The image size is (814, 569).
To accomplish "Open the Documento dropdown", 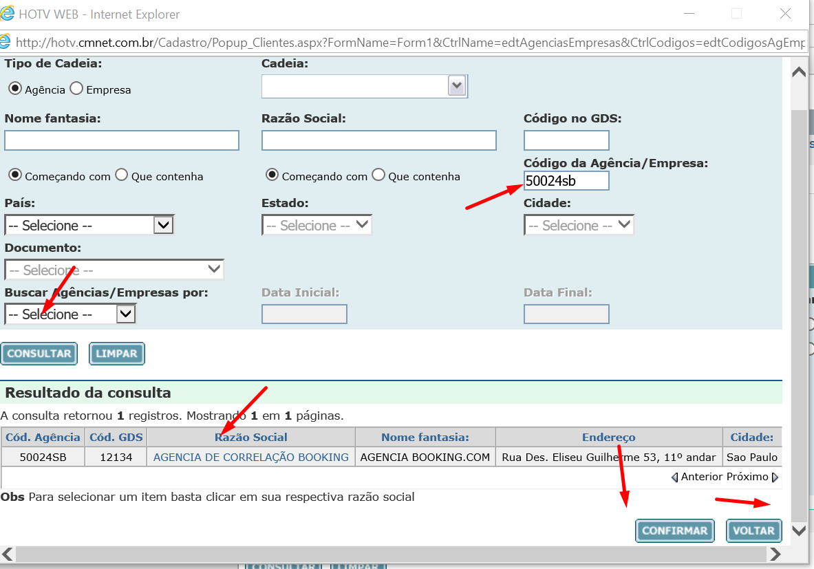I will pyautogui.click(x=114, y=270).
